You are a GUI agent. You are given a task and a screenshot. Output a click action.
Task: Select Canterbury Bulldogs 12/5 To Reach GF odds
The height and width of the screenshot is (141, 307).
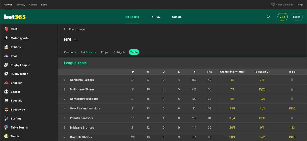262,99
